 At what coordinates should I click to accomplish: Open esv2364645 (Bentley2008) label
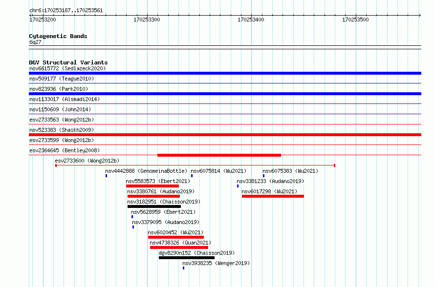coord(65,150)
